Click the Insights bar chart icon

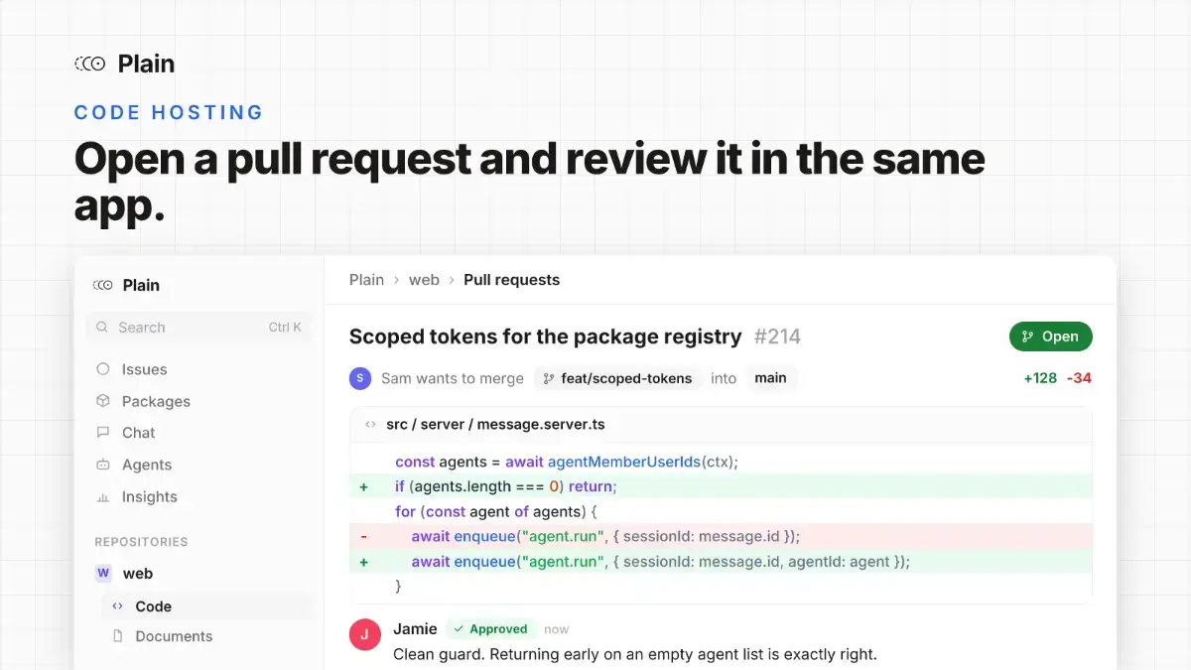pos(103,496)
